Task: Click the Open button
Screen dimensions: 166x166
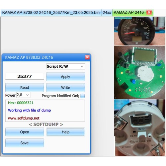Action: point(25,132)
